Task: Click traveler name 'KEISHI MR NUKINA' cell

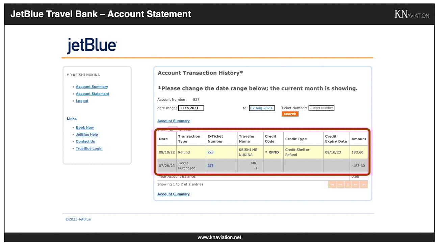Action: (250, 152)
